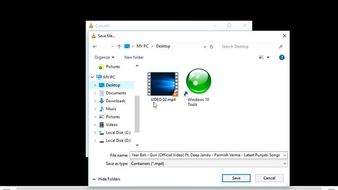This screenshot has height=190, width=338.
Task: Select Downloads in navigation tree
Action: tap(112, 101)
